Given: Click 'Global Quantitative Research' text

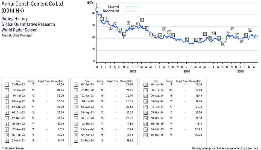Looking at the screenshot, I should tap(28, 24).
